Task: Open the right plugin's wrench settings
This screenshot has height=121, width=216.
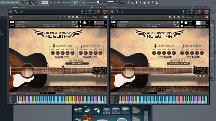Action: pyautogui.click(x=123, y=12)
